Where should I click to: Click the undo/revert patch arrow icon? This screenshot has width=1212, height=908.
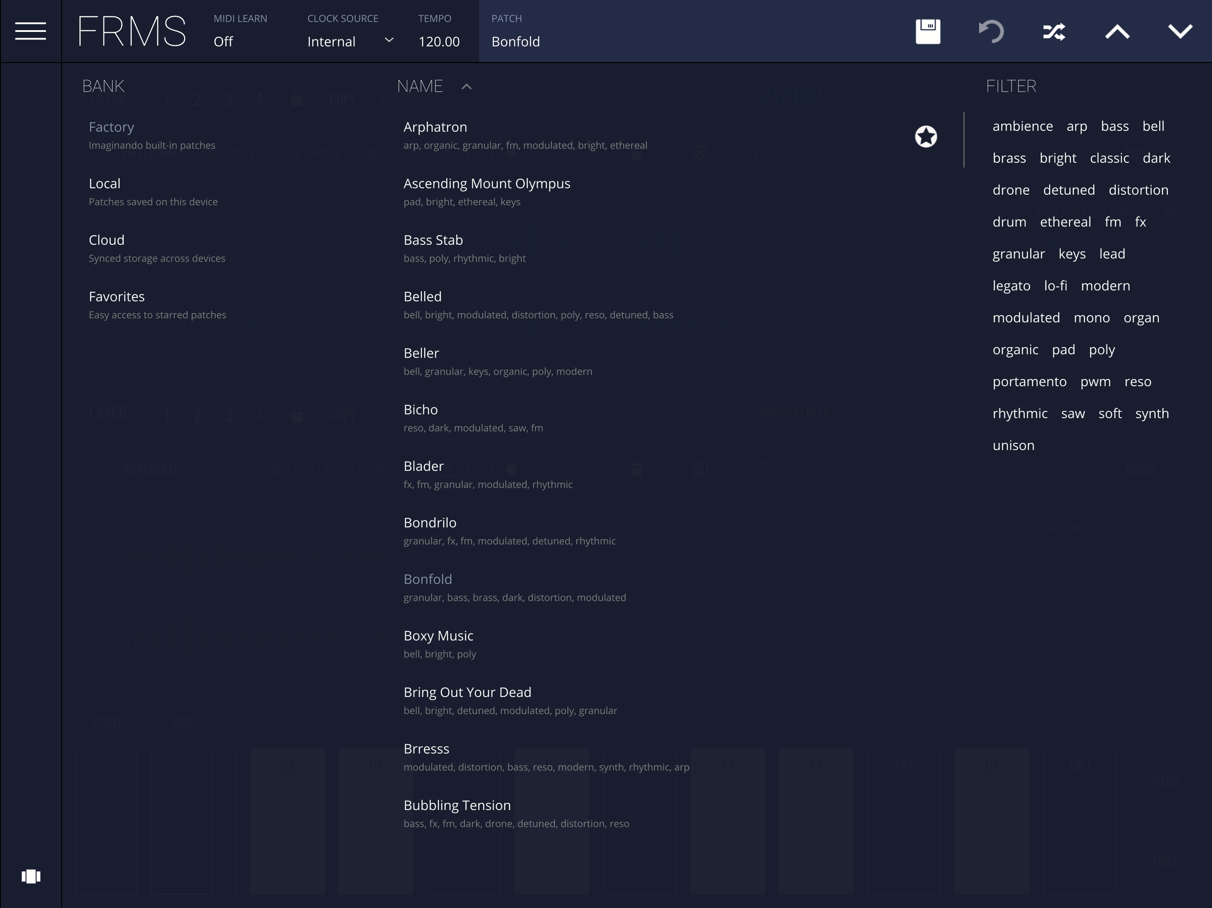point(991,31)
